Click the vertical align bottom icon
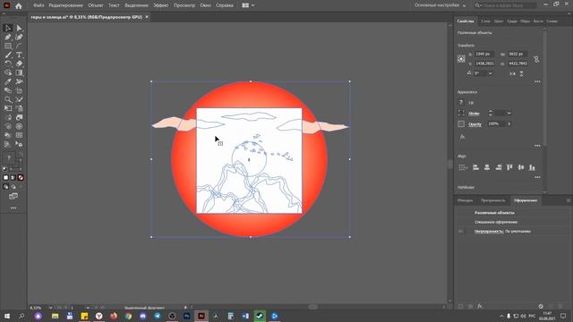This screenshot has width=573, height=322. [x=532, y=167]
